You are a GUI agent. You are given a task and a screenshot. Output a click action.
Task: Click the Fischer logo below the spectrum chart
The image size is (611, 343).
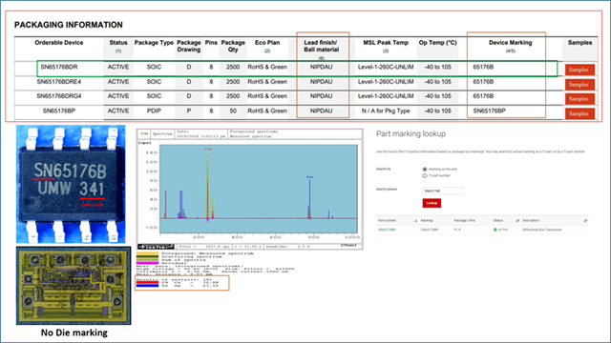156,247
